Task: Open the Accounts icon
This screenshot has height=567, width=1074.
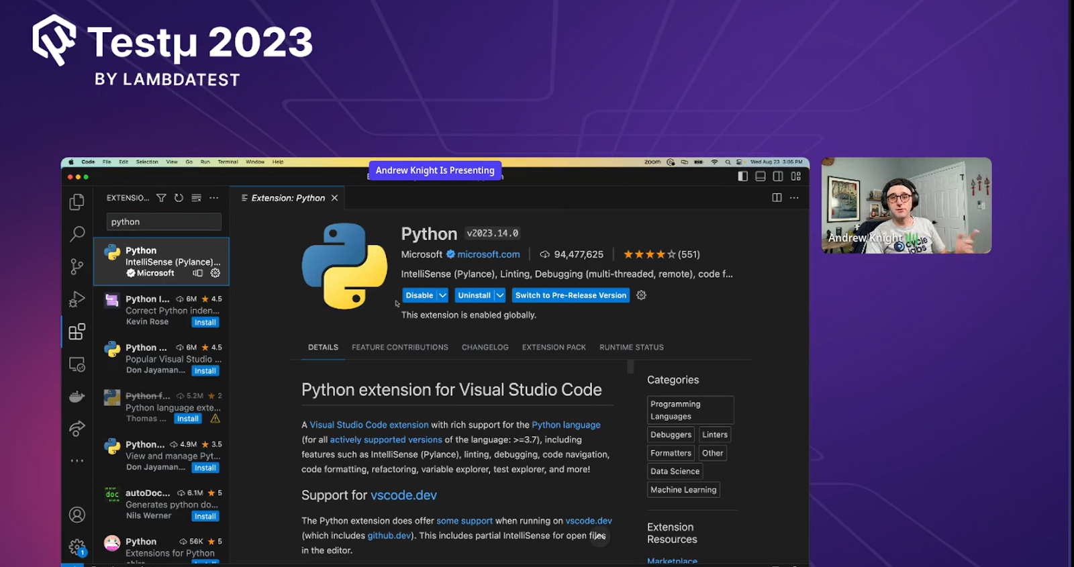Action: [77, 515]
